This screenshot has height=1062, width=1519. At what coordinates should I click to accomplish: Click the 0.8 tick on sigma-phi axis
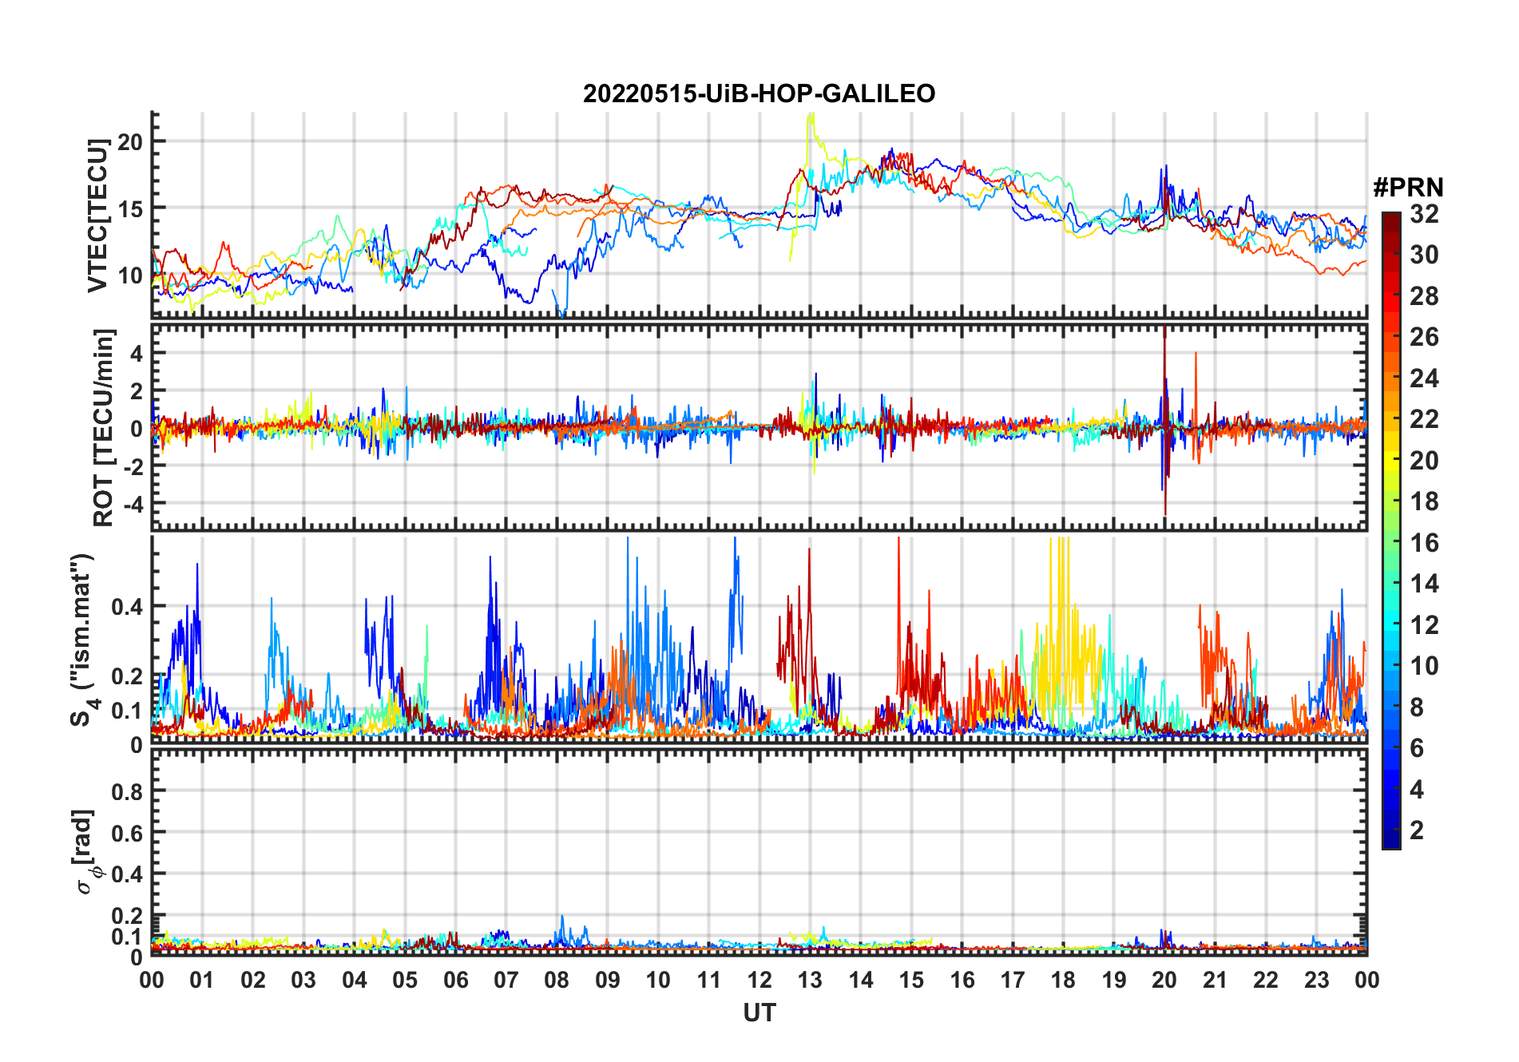coord(127,791)
